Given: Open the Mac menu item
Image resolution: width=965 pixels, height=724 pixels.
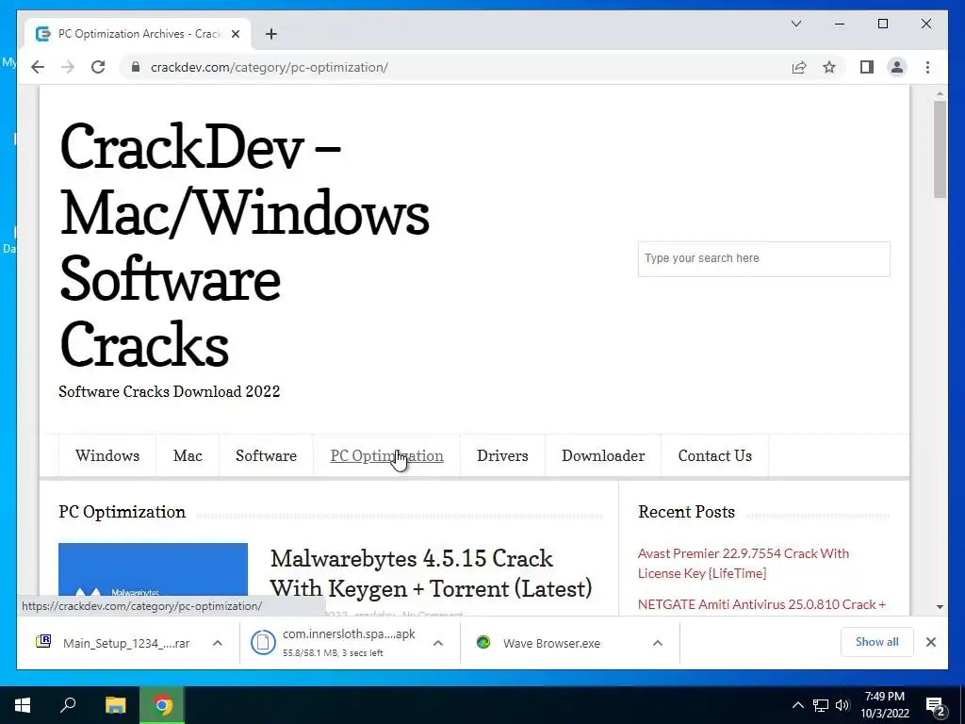Looking at the screenshot, I should [x=188, y=455].
